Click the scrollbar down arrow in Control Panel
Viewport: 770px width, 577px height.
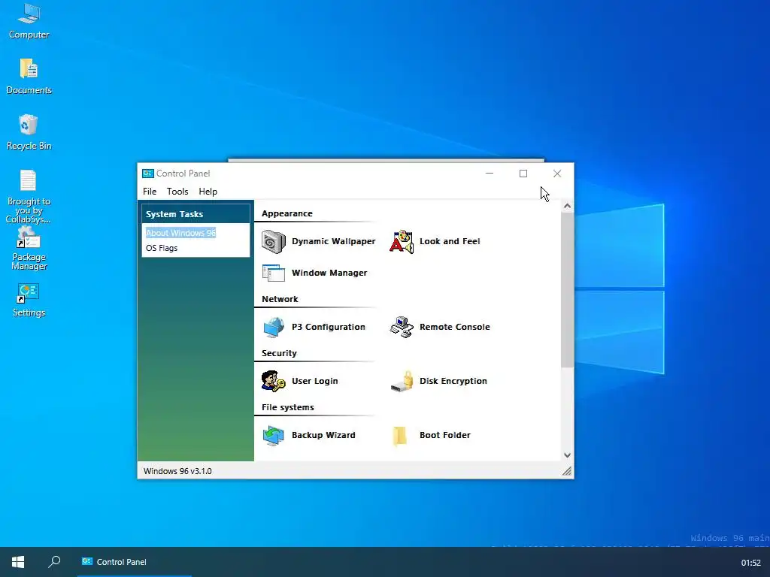[567, 455]
